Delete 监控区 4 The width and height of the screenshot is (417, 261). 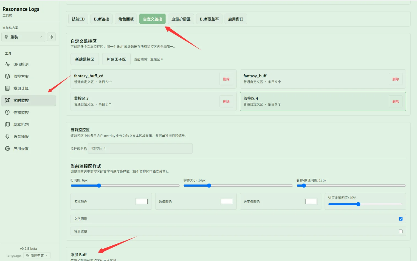point(396,102)
